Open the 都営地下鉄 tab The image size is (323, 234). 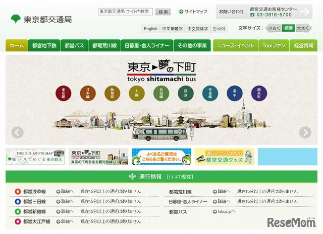[x=44, y=45]
